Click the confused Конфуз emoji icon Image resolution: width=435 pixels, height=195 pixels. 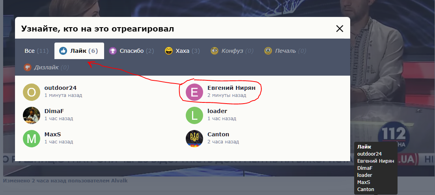tap(215, 51)
